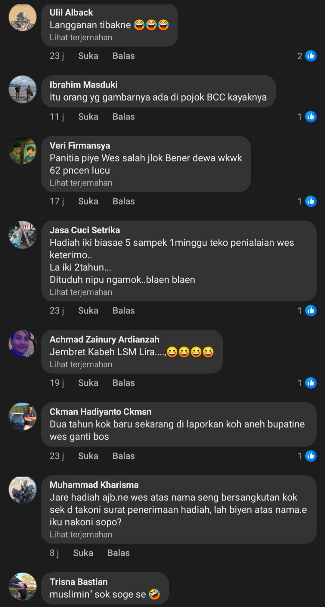Show translation for Jasa Cuci Setrika's comment
This screenshot has width=325, height=607.
(x=81, y=292)
